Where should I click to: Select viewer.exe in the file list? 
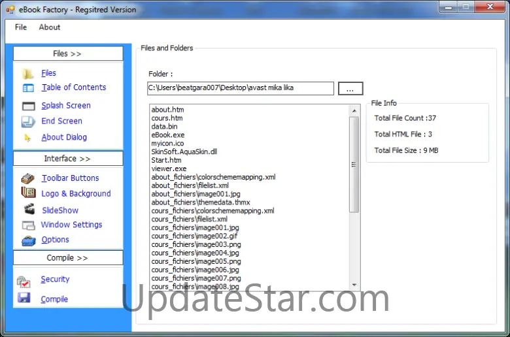coord(169,168)
